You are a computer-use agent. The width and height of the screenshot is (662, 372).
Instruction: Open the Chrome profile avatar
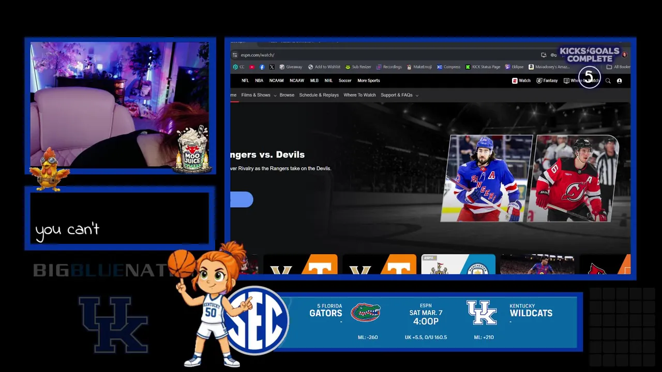tap(624, 55)
